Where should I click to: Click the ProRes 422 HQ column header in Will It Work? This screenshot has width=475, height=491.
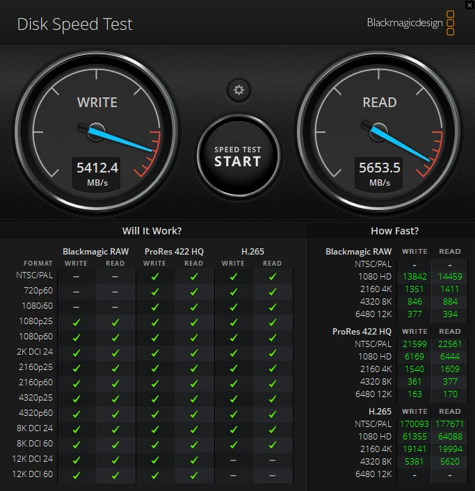(x=174, y=252)
